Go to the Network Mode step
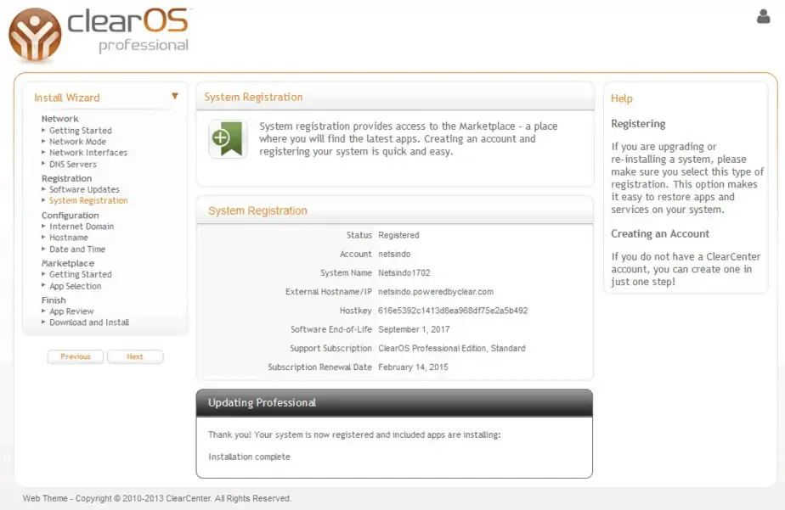 tap(77, 142)
